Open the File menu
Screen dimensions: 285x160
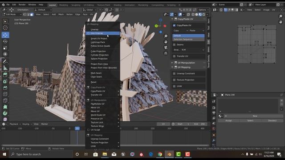(8, 4)
